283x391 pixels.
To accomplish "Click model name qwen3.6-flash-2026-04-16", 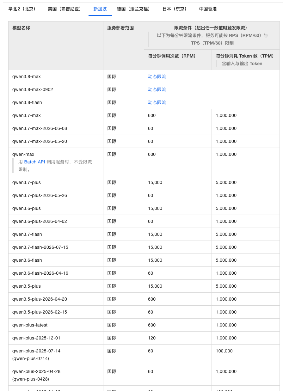I will click(x=40, y=273).
